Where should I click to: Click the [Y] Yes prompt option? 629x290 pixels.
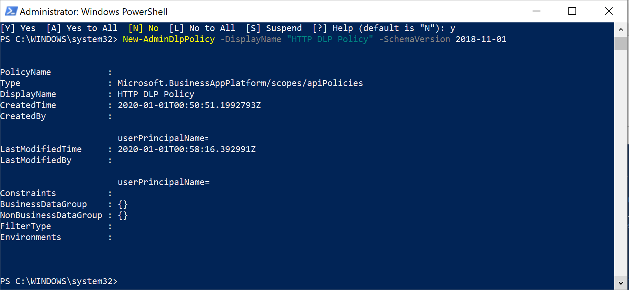(x=18, y=28)
